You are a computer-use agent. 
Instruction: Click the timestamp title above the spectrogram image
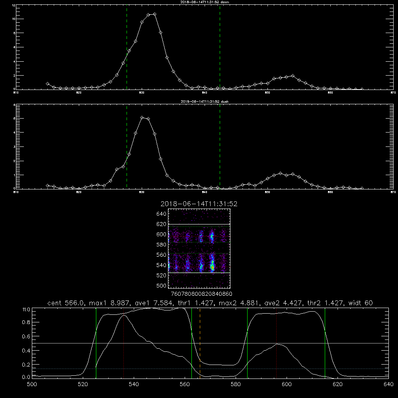tap(199, 204)
